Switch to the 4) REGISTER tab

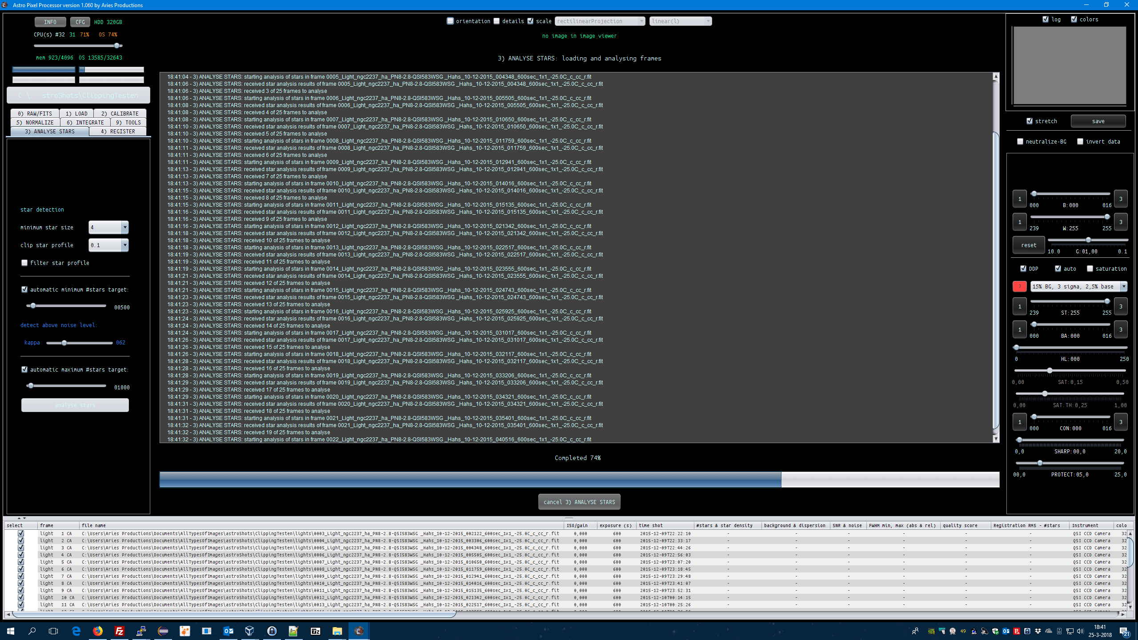point(118,132)
